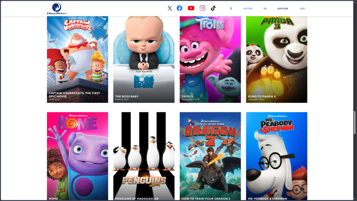Image resolution: width=357 pixels, height=201 pixels.
Task: Open Mr. Peabody & Sherman poster
Action: [x=277, y=156]
